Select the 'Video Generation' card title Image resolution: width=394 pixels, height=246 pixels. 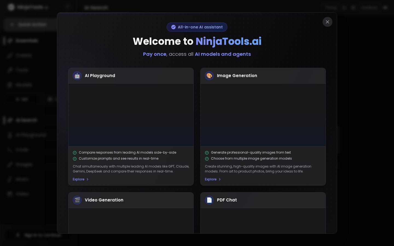tap(104, 200)
